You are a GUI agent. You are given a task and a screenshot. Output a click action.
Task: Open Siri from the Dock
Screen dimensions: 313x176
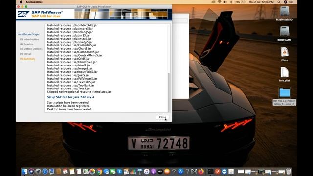(31, 172)
